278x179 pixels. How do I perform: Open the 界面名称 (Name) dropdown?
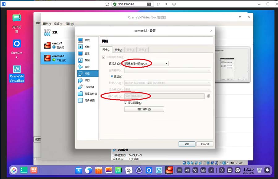(167, 70)
